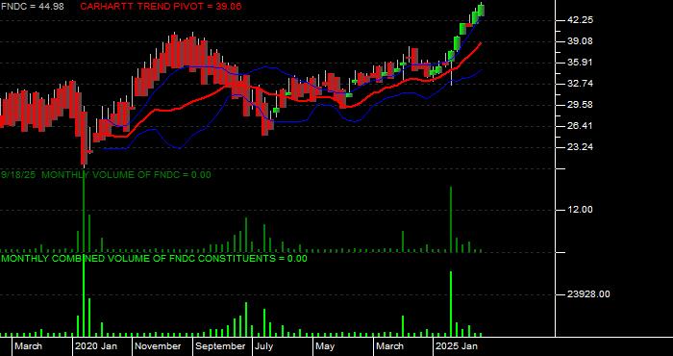Click the November date marker
The width and height of the screenshot is (673, 356).
tap(158, 346)
